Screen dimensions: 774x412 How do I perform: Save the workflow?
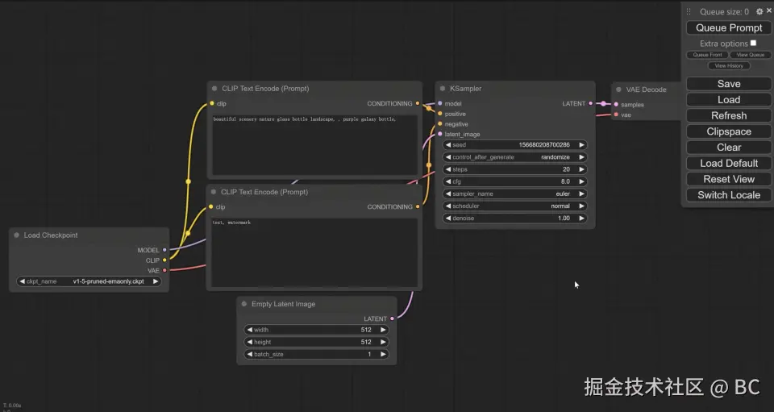pos(729,84)
